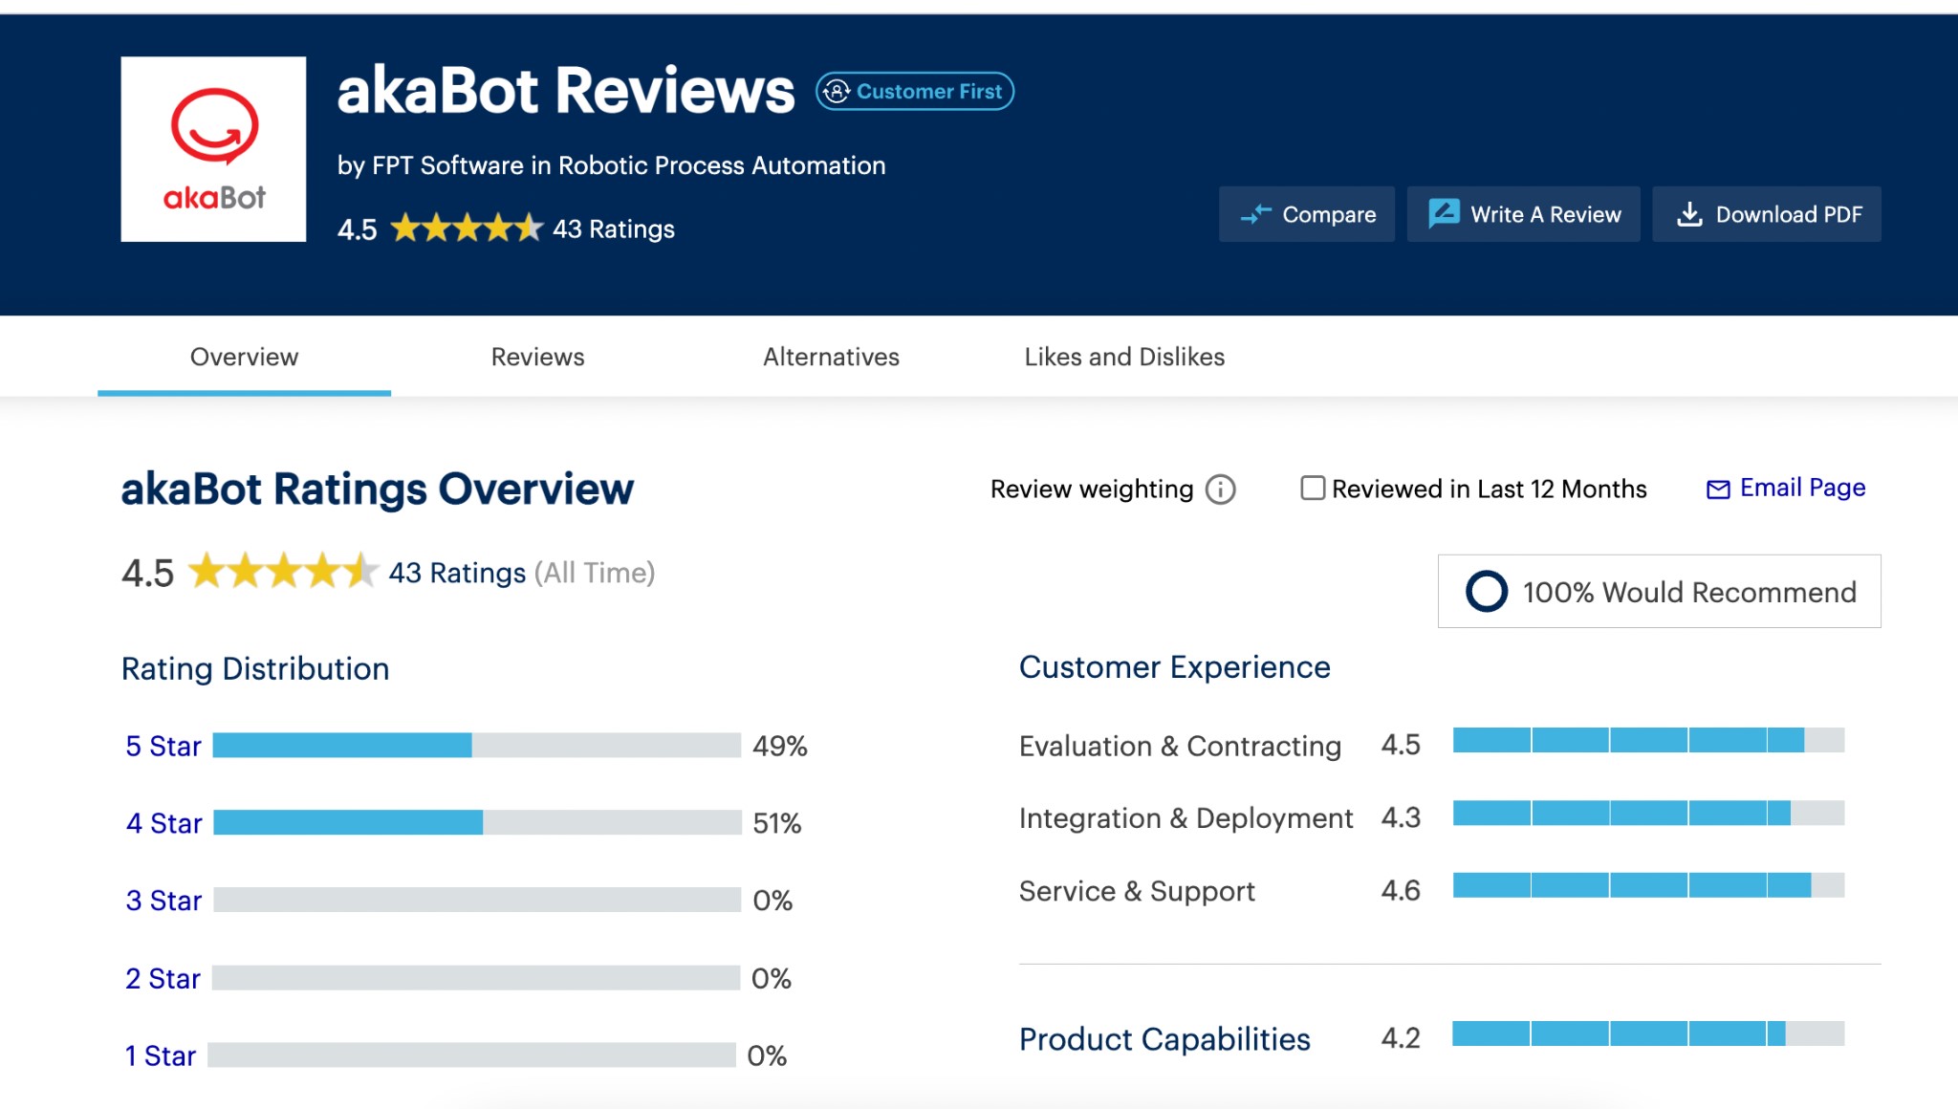Open the Review weighting info icon
This screenshot has height=1109, width=1958.
click(1219, 489)
